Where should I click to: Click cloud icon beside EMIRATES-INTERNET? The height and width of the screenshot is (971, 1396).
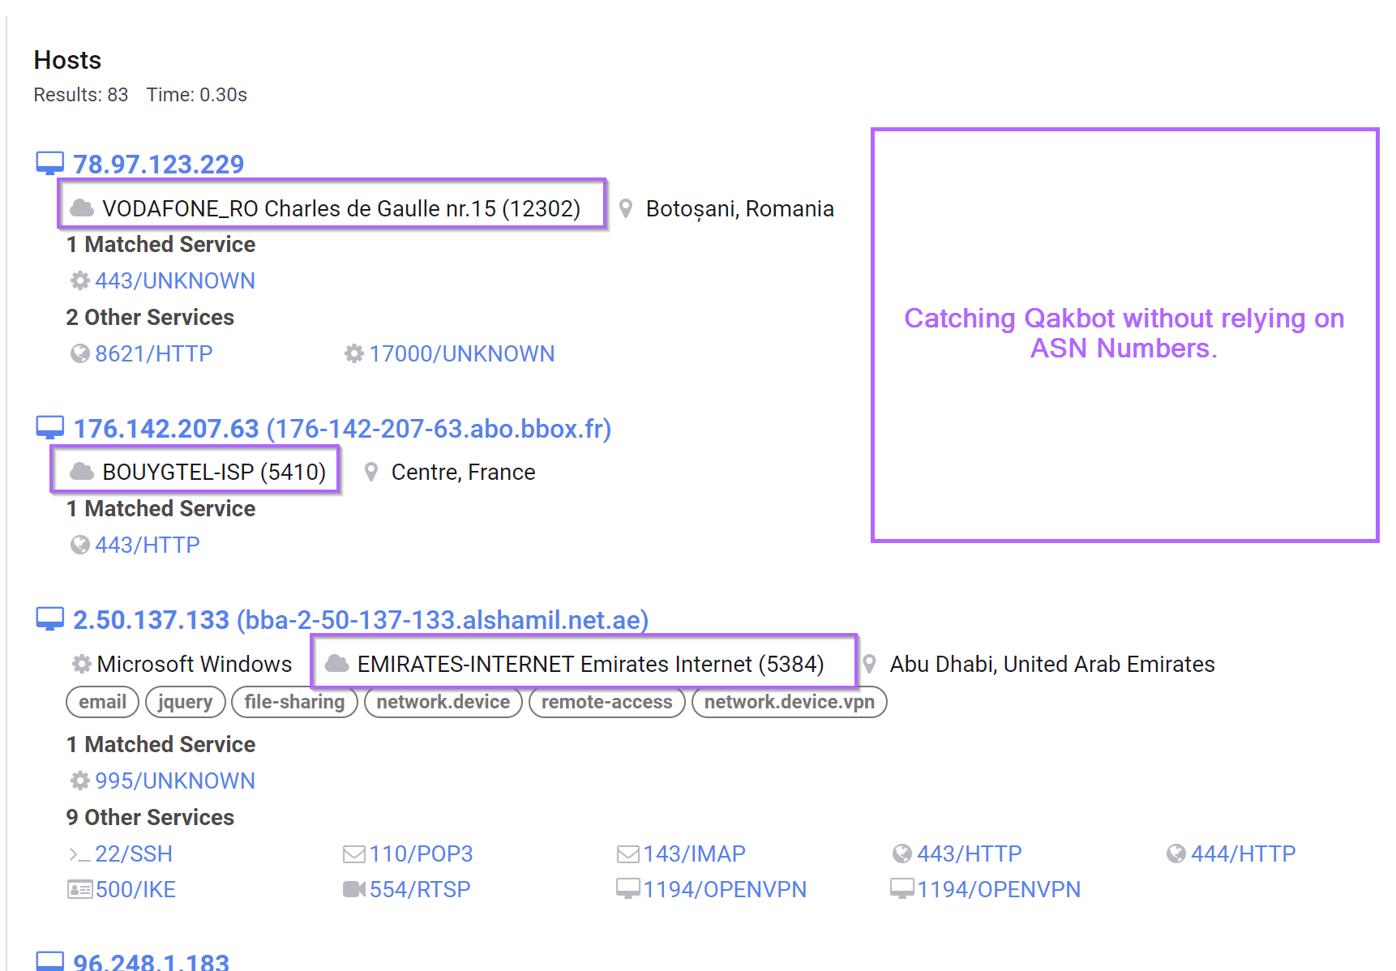click(x=337, y=664)
